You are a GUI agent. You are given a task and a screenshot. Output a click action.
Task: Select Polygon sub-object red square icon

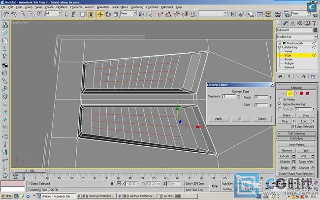click(x=302, y=94)
